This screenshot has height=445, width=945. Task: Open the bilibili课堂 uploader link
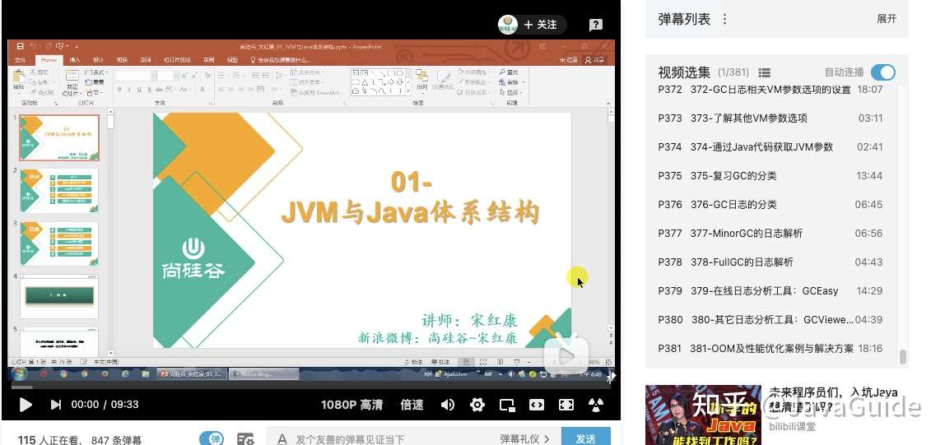(792, 426)
